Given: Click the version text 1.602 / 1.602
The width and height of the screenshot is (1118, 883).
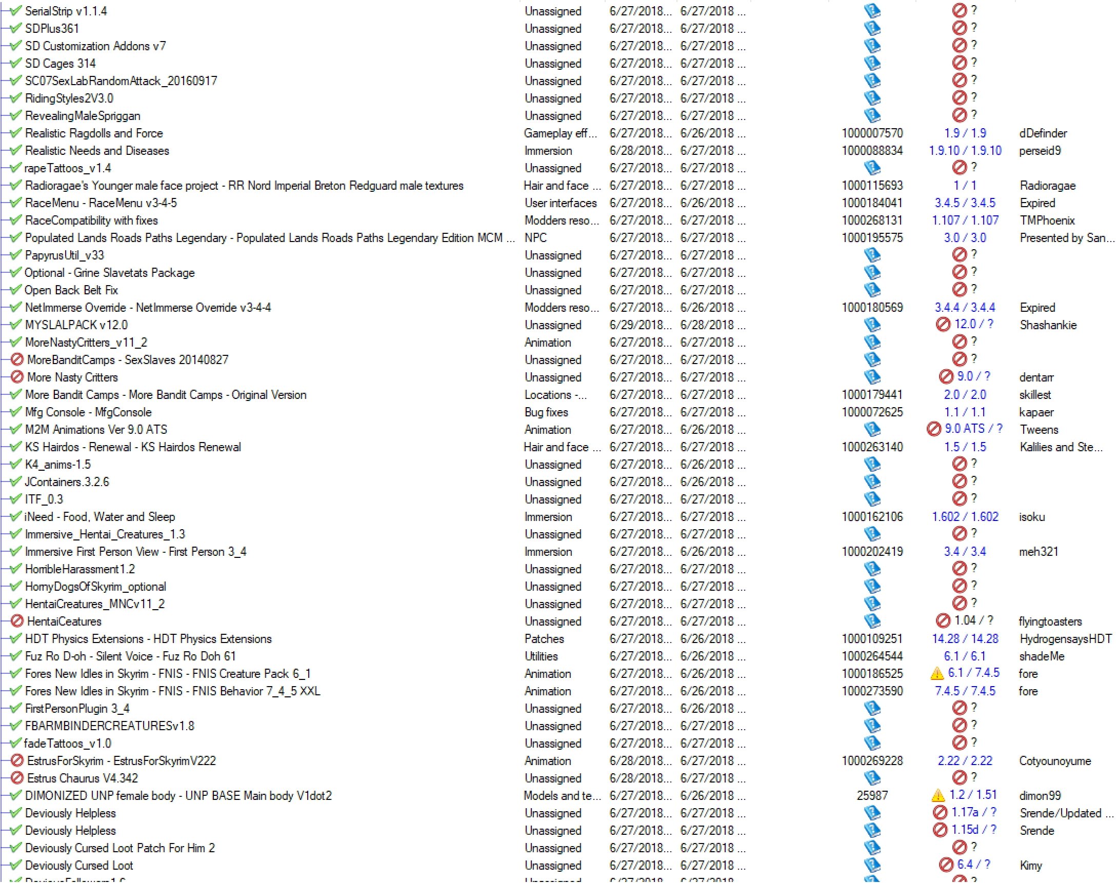Looking at the screenshot, I should 965,516.
